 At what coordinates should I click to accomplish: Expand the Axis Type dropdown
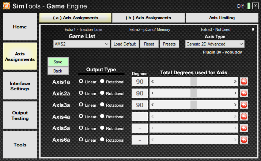215,44
